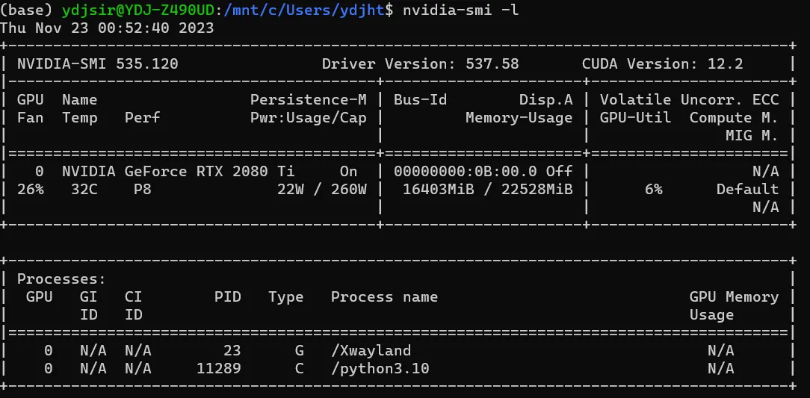This screenshot has width=810, height=398.
Task: Click the power usage 22W / 260W
Action: (321, 190)
